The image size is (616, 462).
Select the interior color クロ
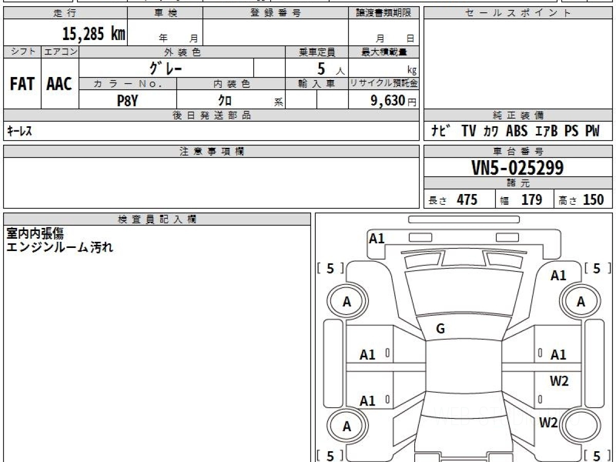225,101
